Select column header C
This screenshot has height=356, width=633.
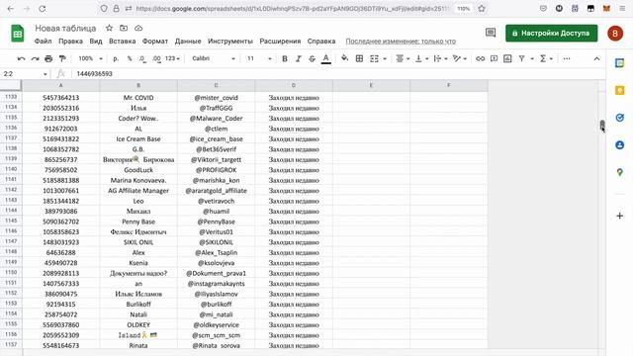point(216,85)
